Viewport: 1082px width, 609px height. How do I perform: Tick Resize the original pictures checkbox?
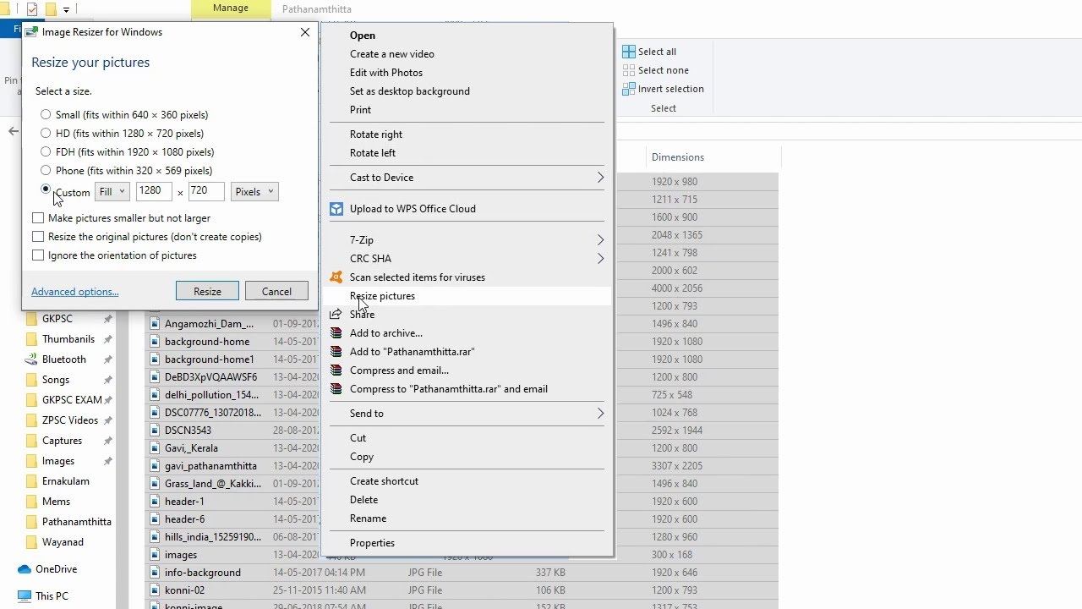coord(38,236)
